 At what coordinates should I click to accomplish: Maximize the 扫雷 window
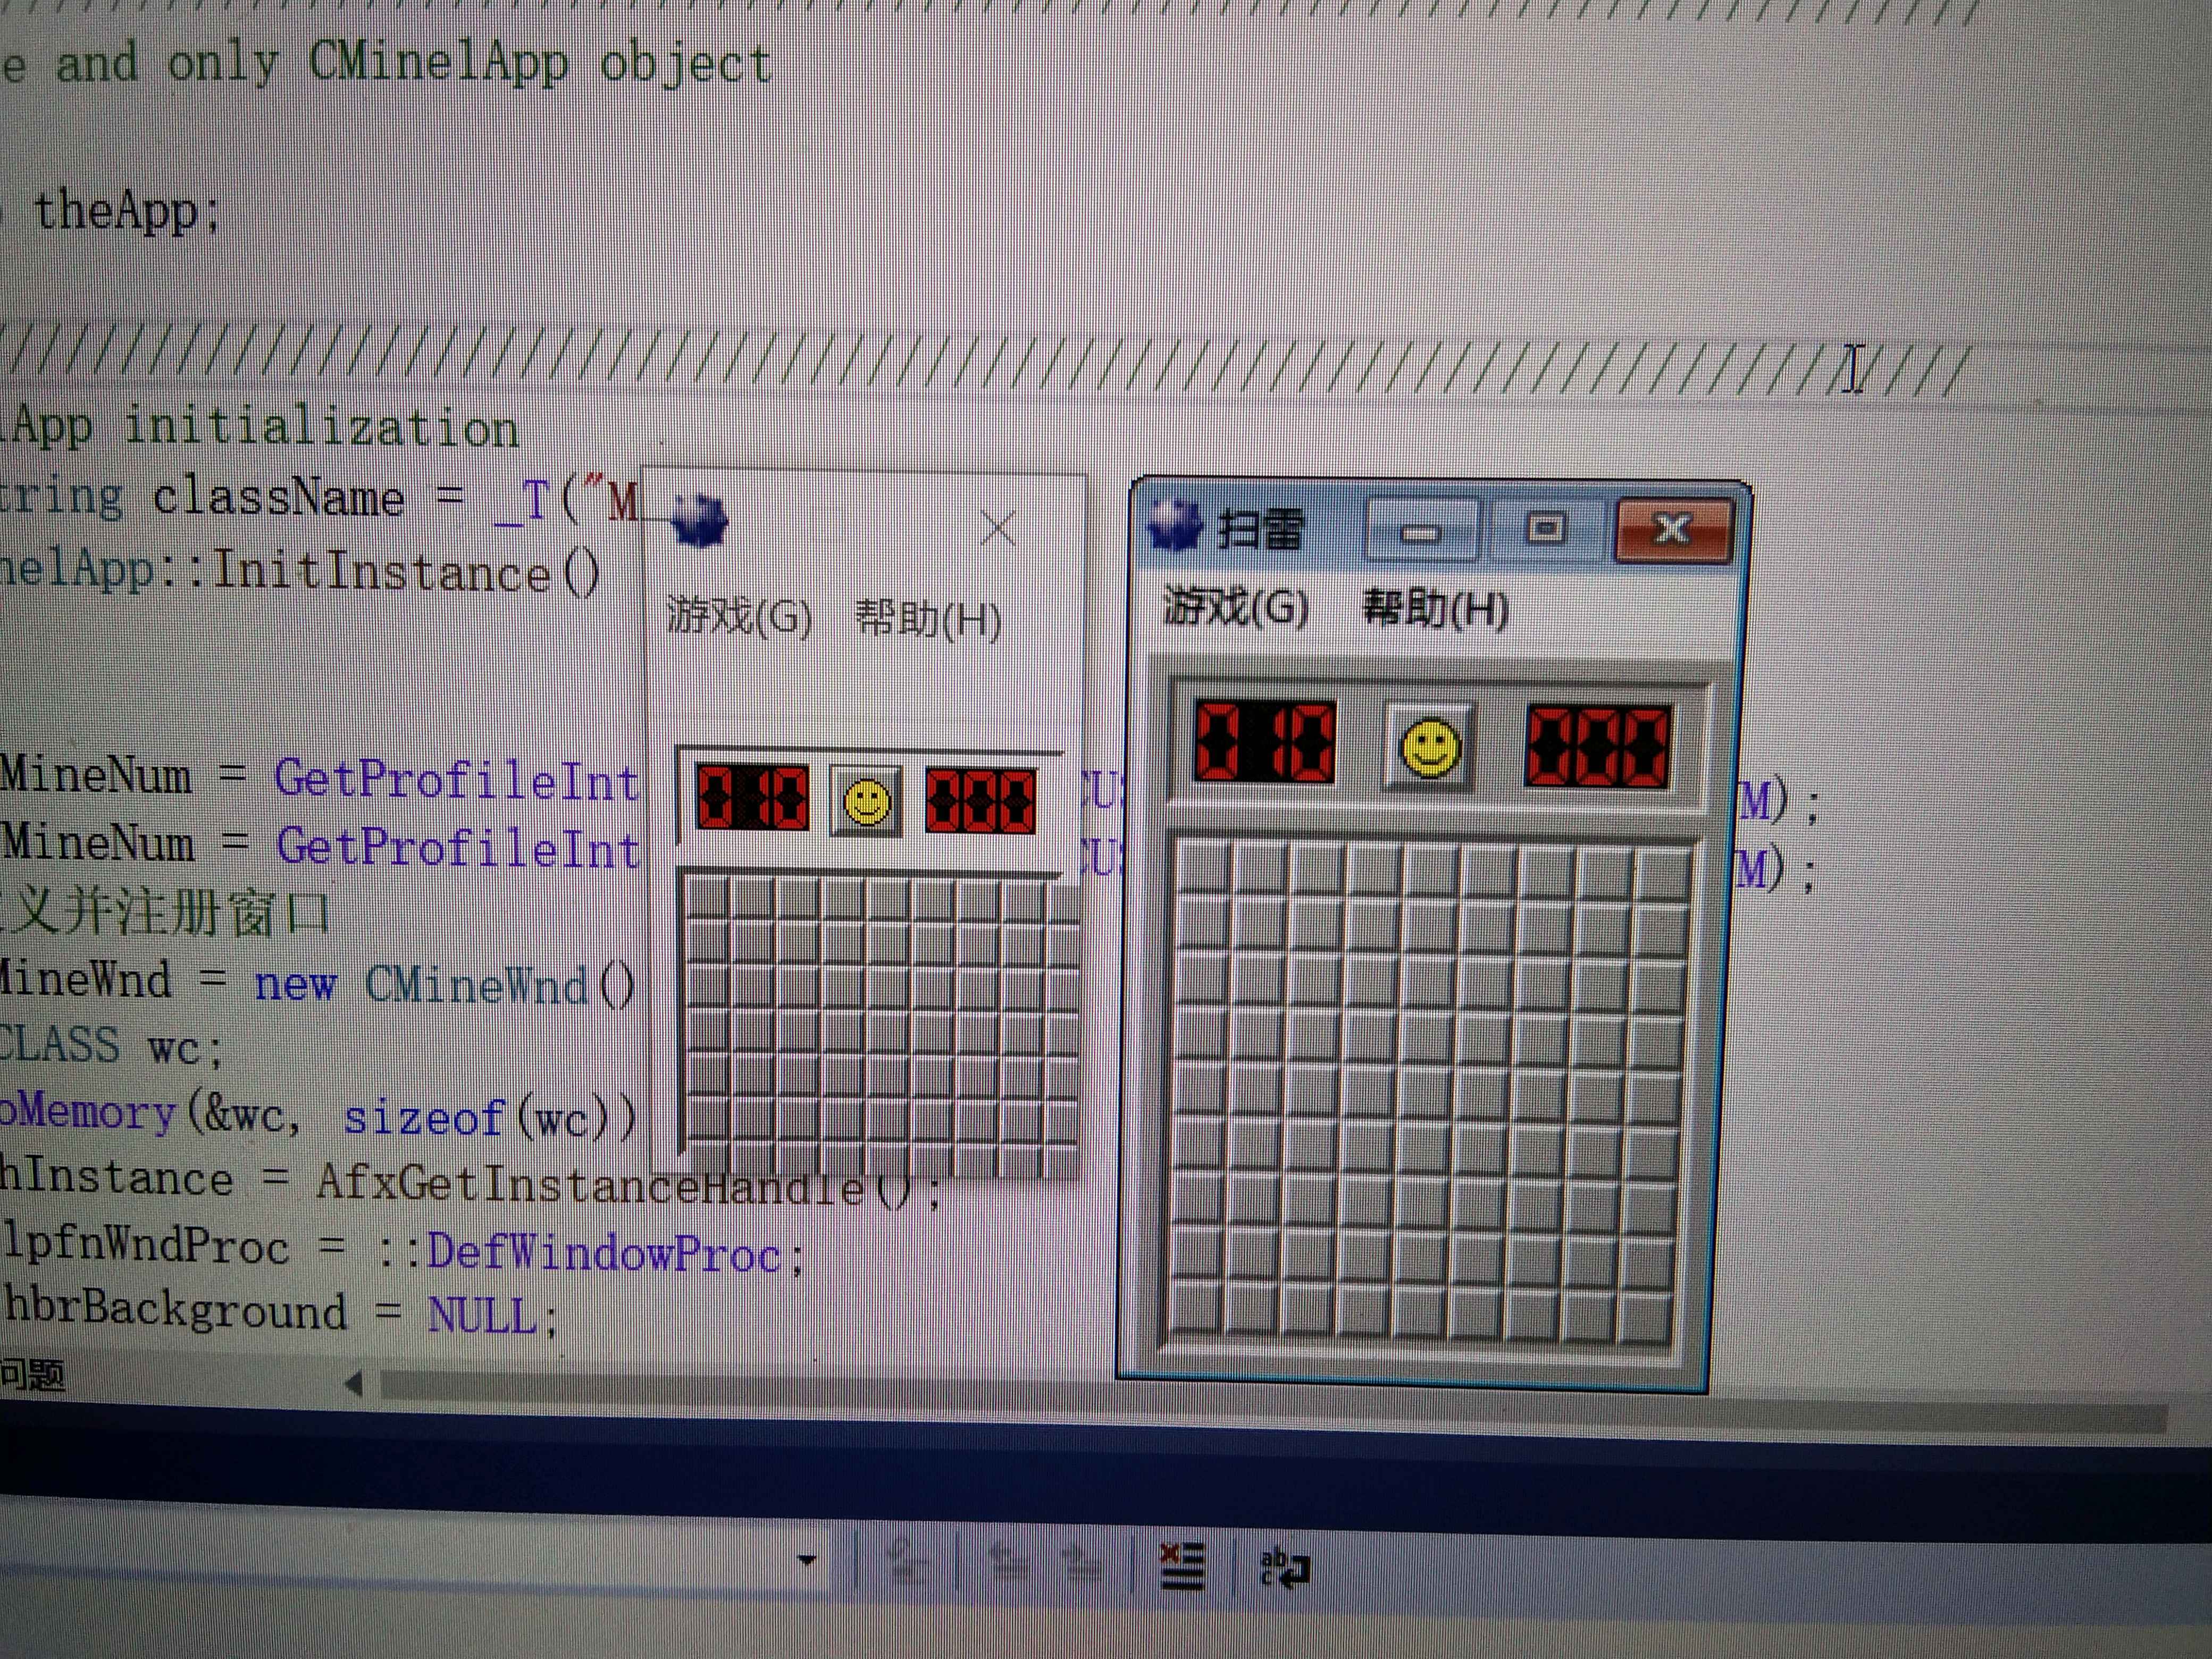coord(1545,529)
